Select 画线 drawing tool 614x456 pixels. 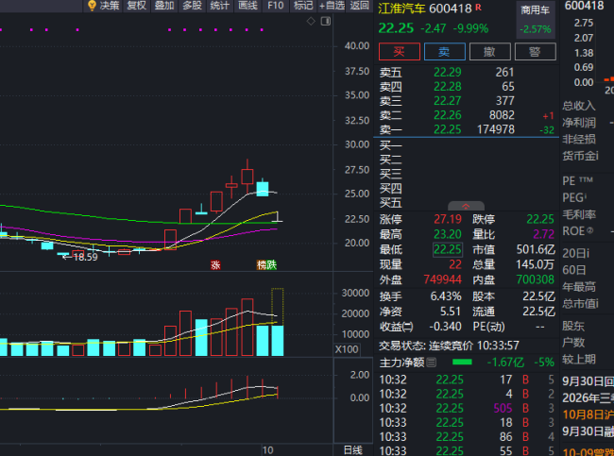tap(247, 6)
